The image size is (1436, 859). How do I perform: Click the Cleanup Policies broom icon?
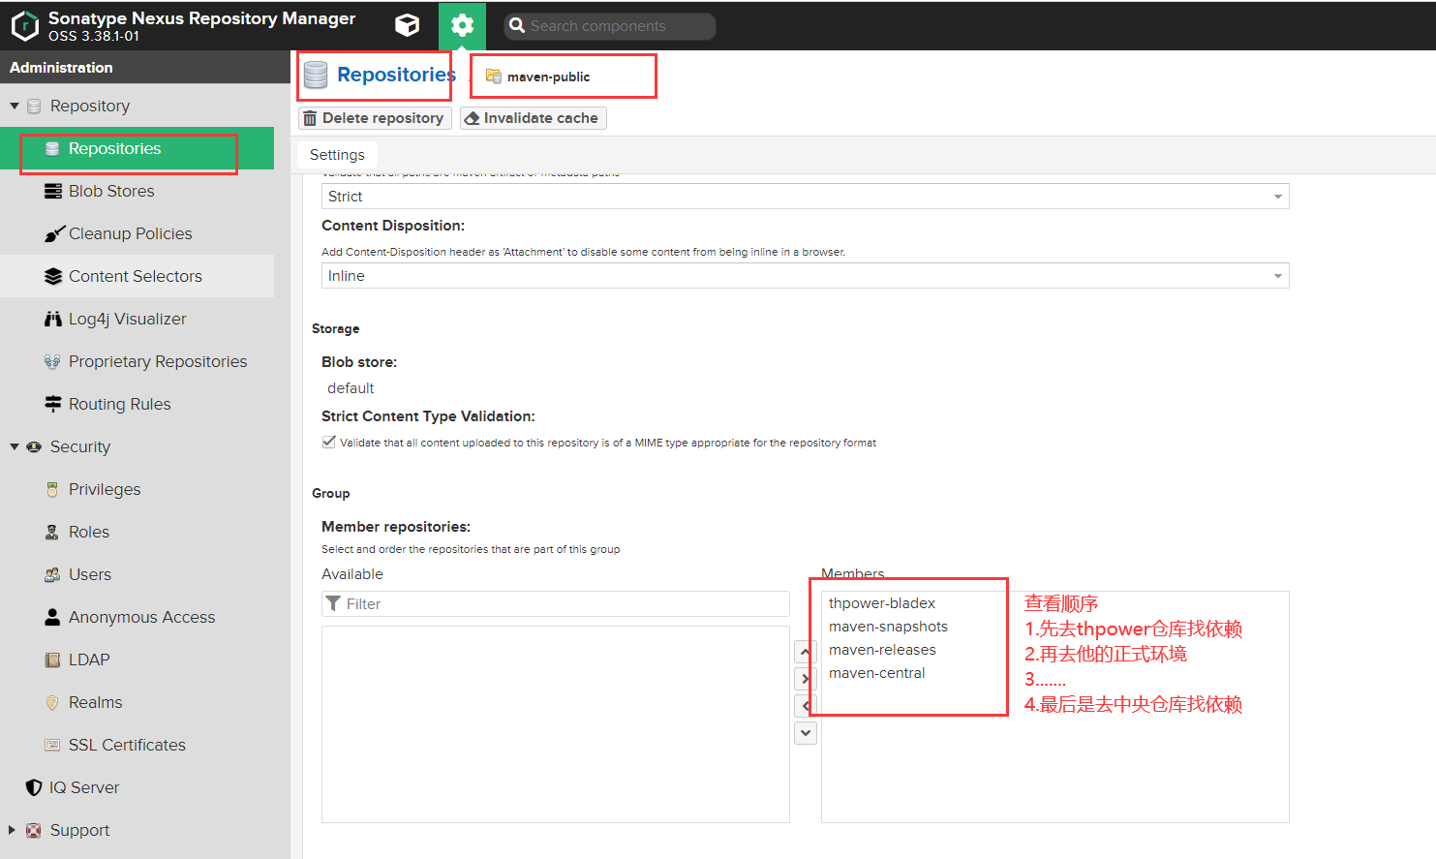53,233
